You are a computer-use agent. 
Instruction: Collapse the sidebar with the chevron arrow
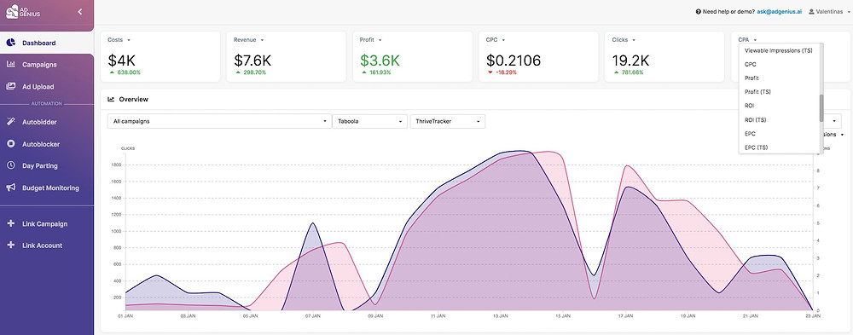(80, 11)
